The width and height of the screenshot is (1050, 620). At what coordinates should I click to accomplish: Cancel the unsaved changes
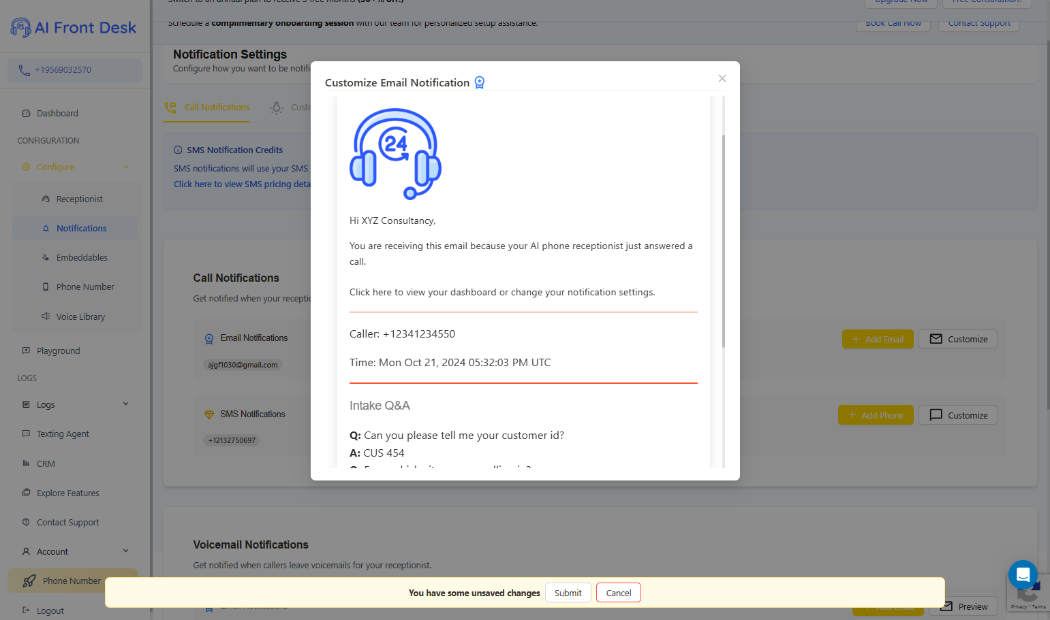[619, 593]
